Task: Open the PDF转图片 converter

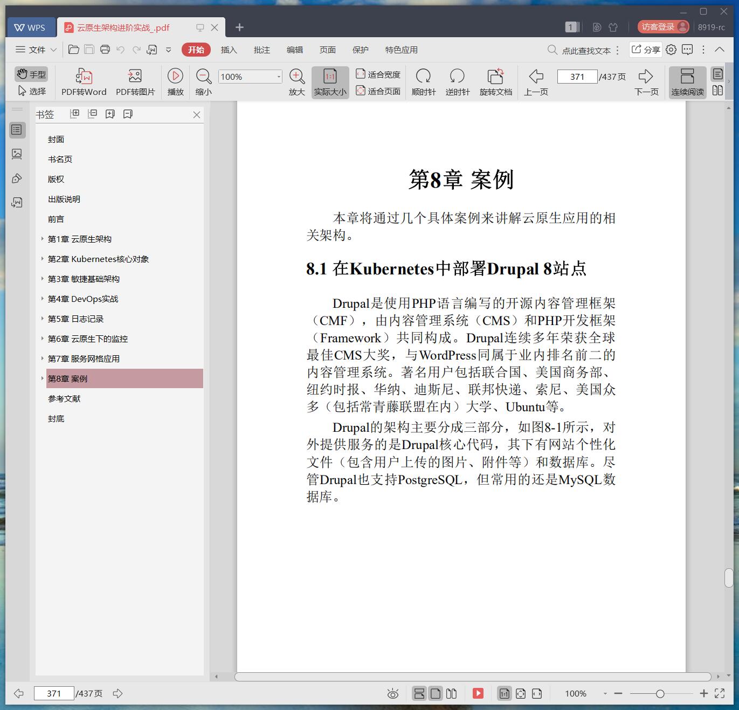Action: coord(135,82)
